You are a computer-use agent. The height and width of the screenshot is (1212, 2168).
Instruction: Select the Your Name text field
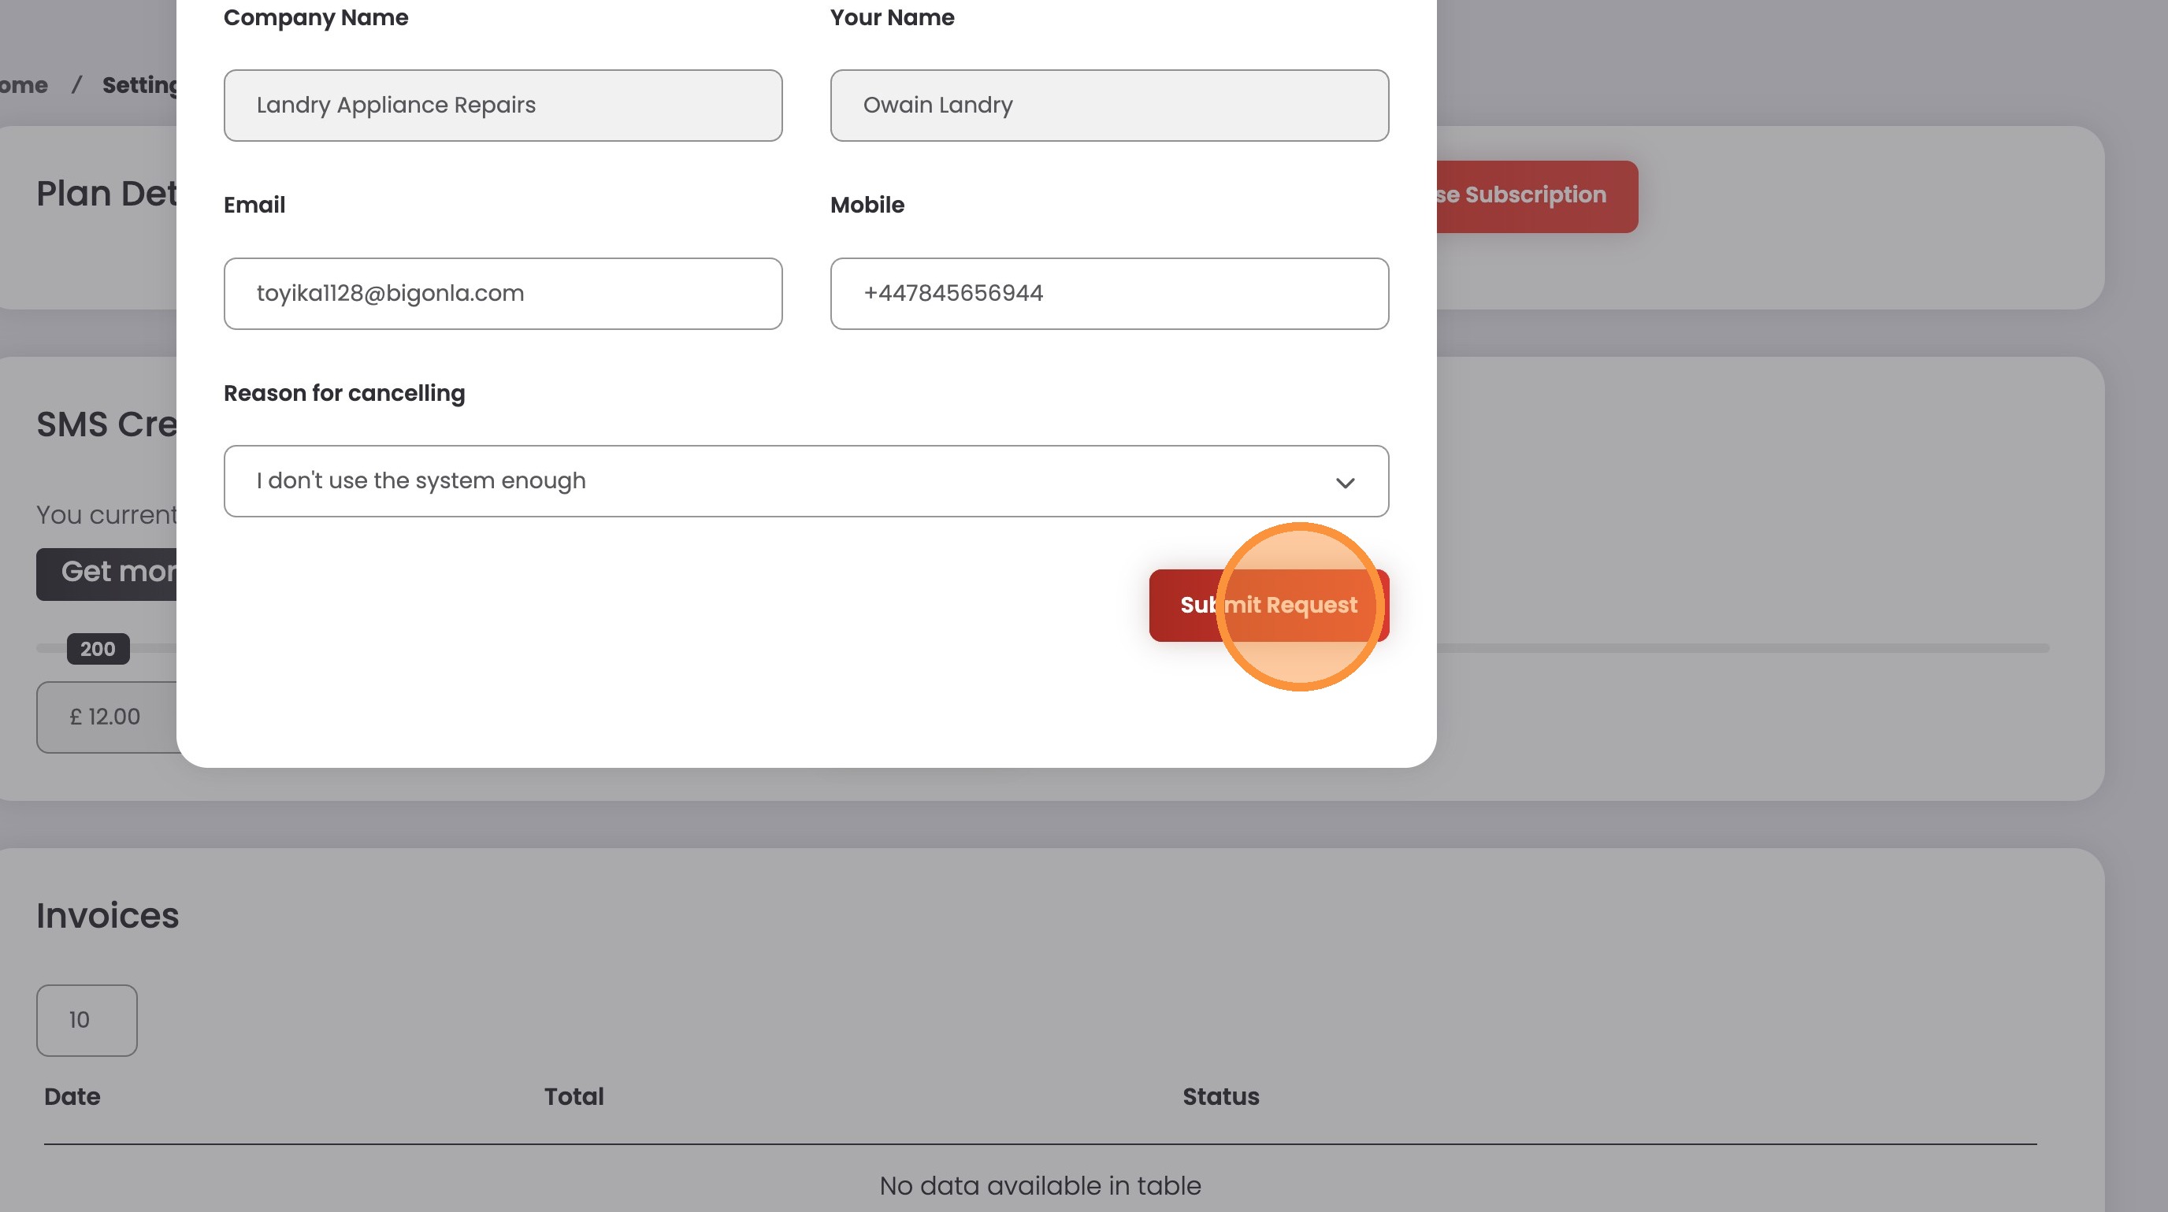point(1108,106)
